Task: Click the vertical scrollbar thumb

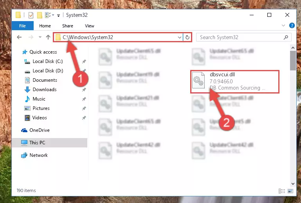Action: 293,61
